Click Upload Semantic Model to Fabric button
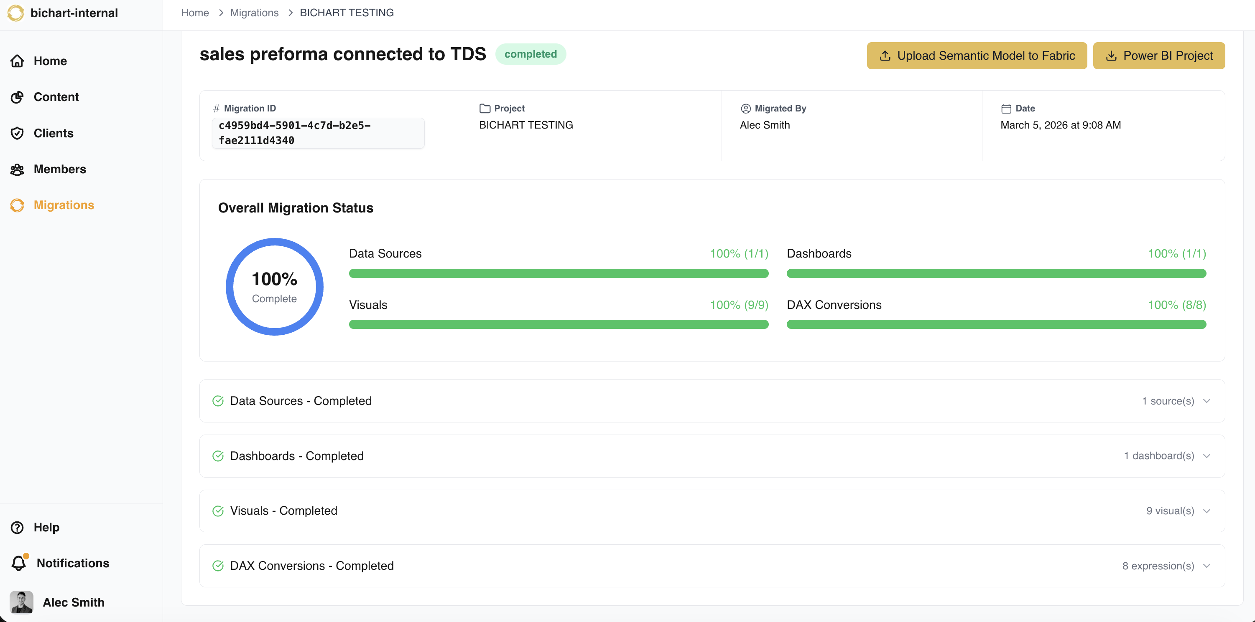This screenshot has height=622, width=1255. pyautogui.click(x=976, y=56)
